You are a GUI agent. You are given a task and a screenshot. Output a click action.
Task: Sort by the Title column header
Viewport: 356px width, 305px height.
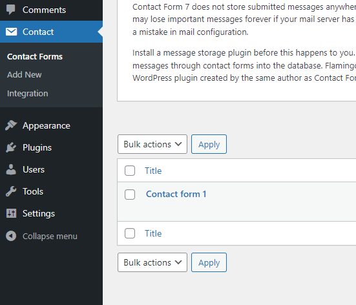point(153,171)
